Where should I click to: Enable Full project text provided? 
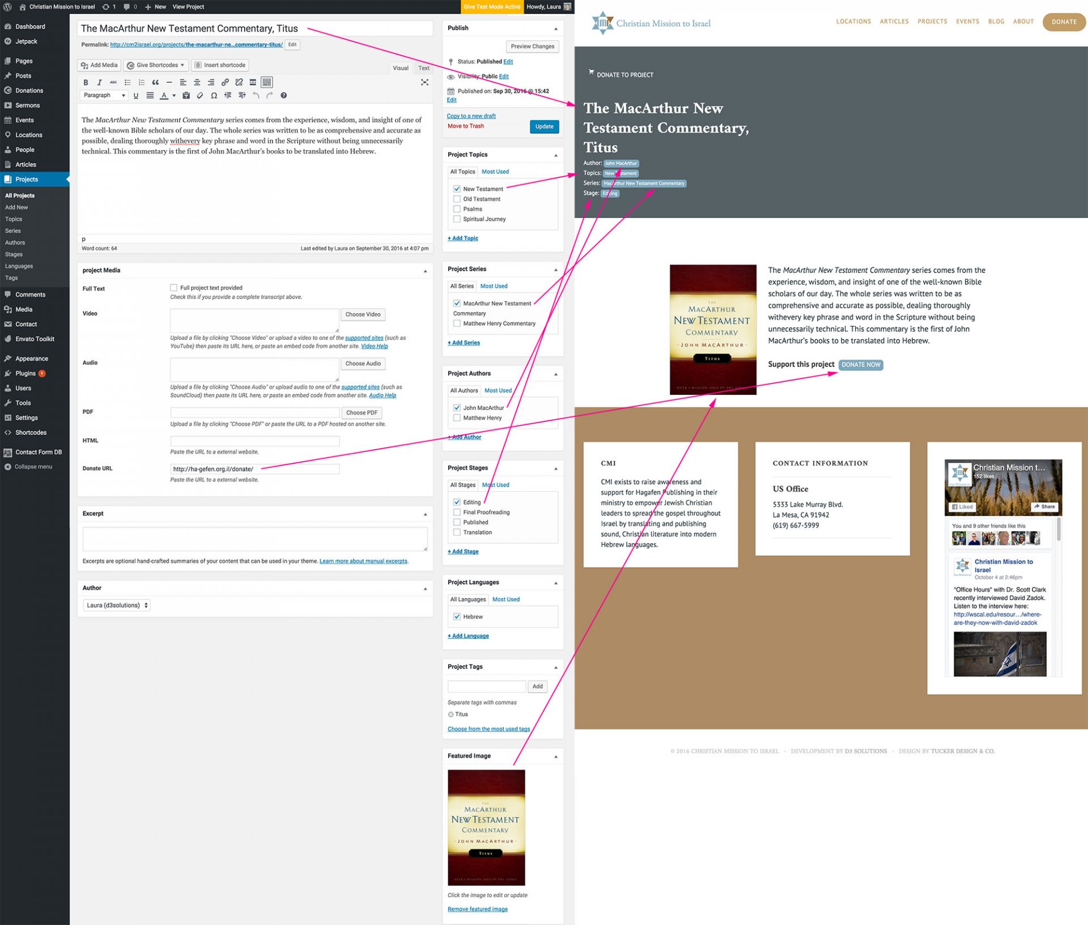pyautogui.click(x=174, y=288)
